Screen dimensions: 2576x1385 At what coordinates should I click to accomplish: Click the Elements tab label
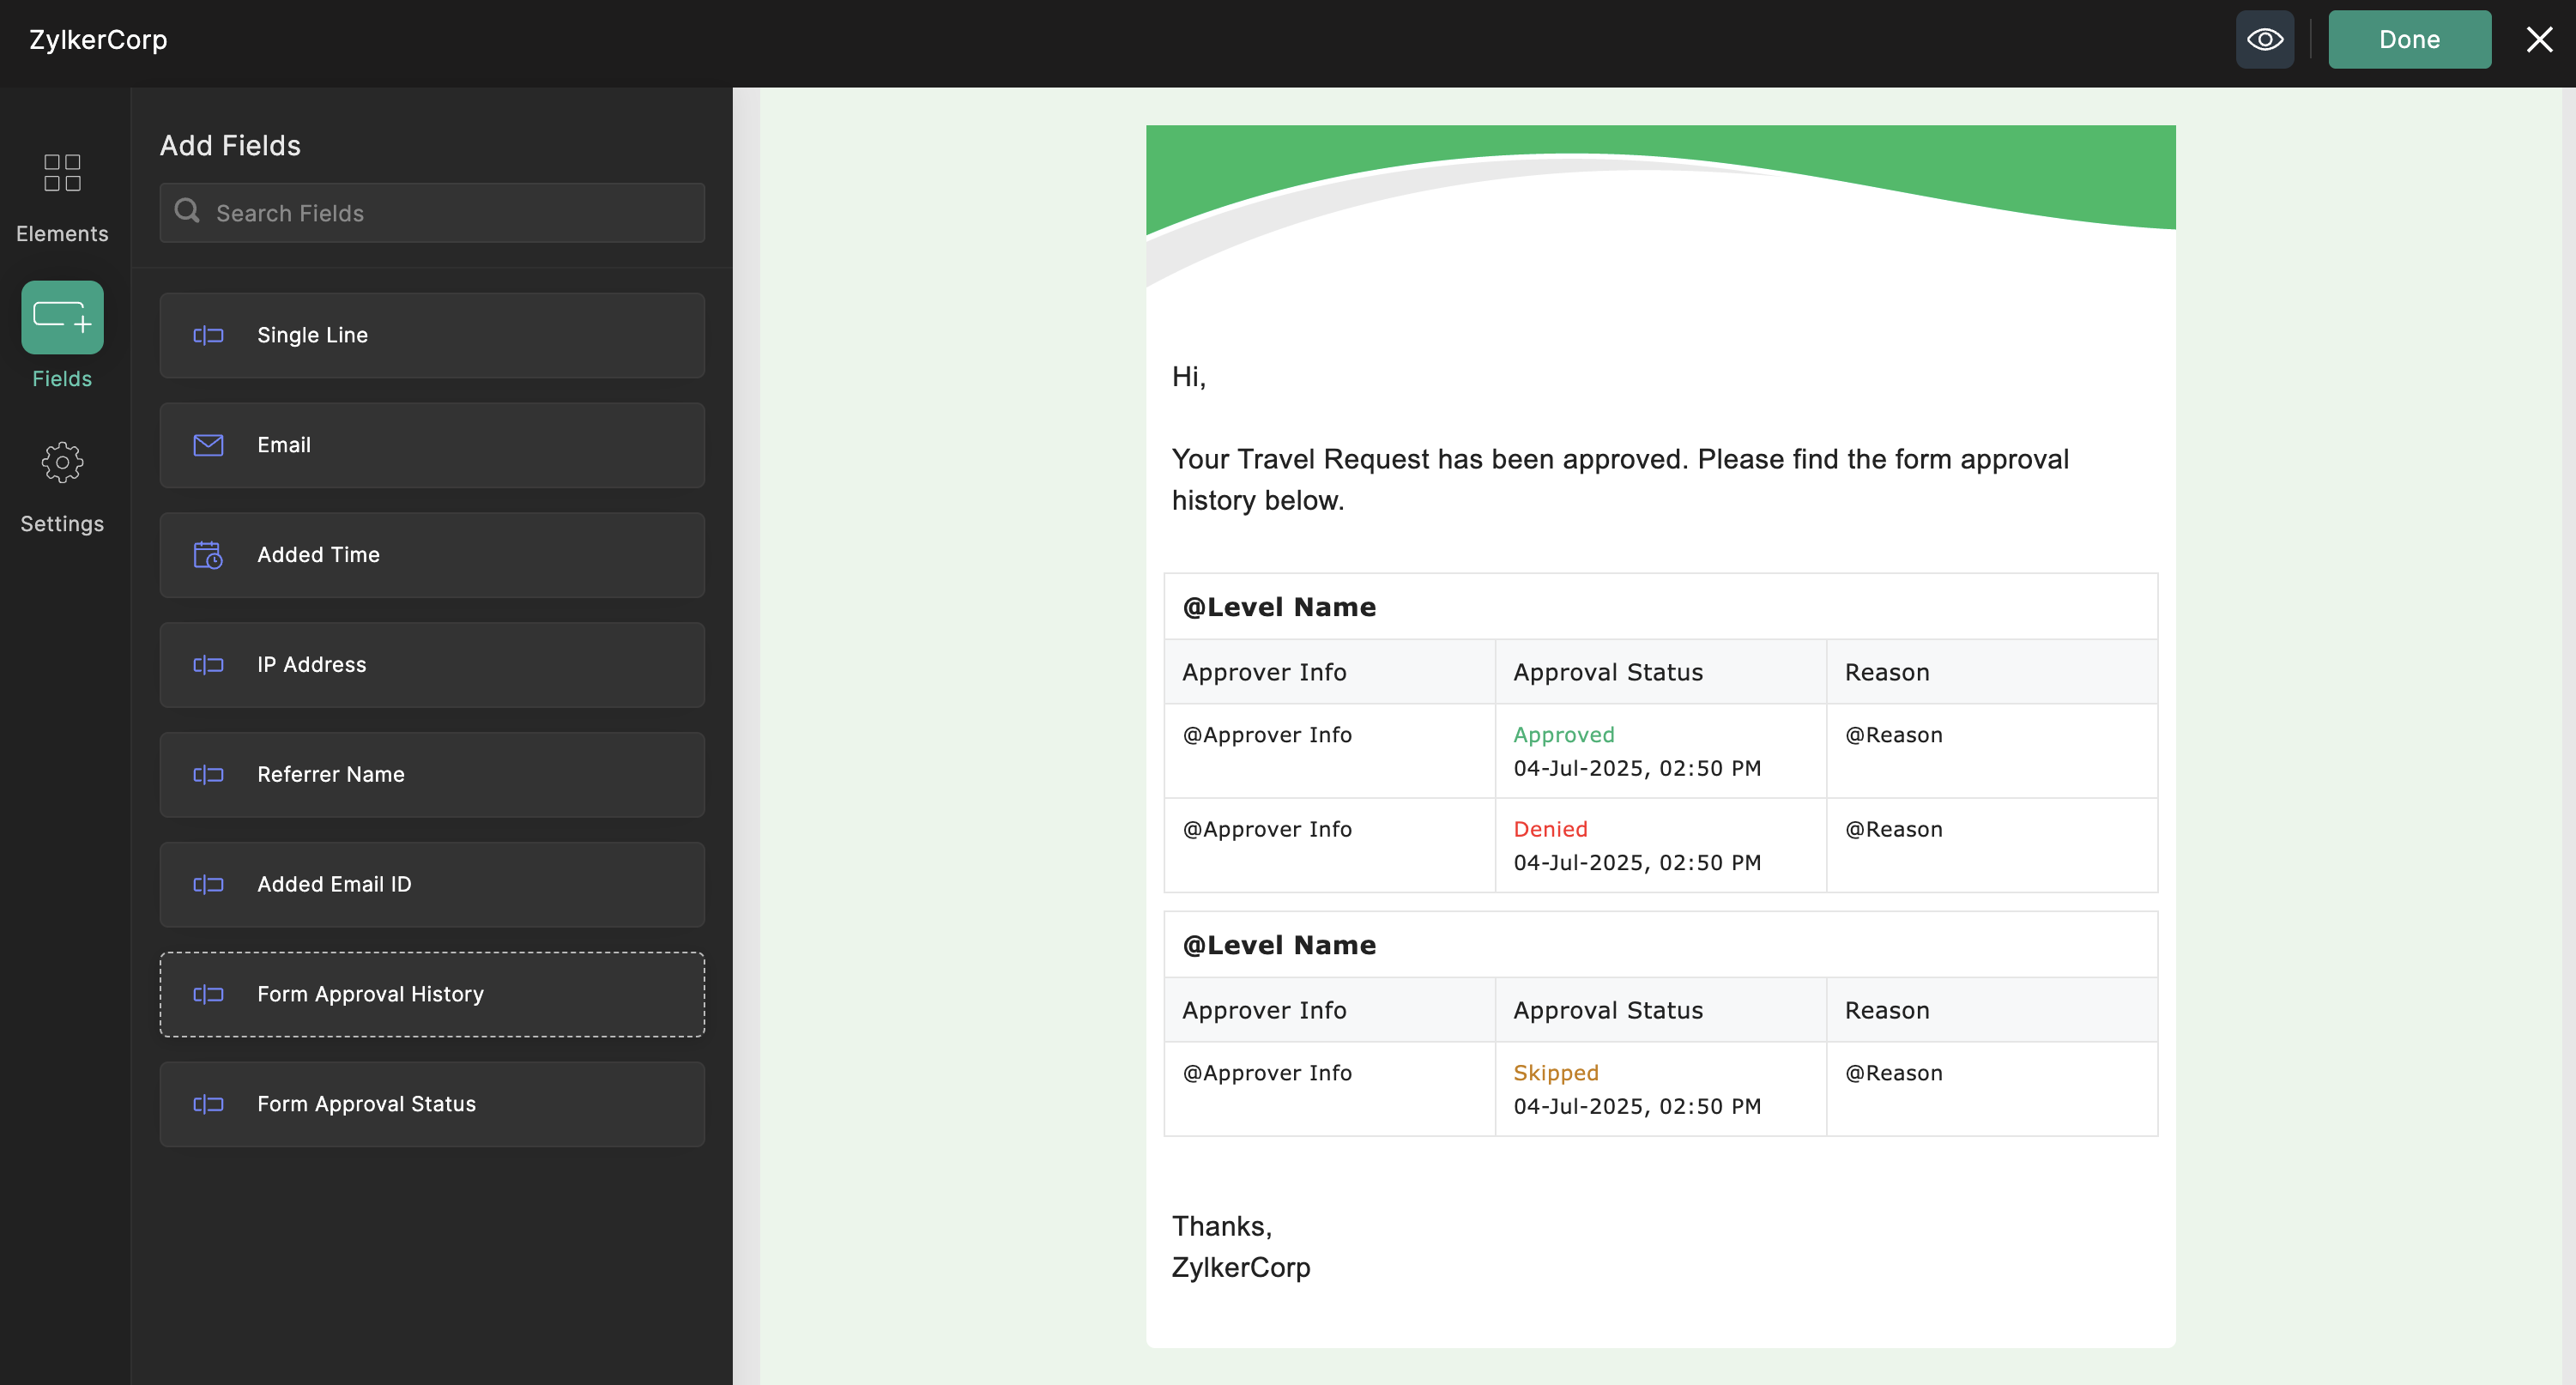pos(62,234)
